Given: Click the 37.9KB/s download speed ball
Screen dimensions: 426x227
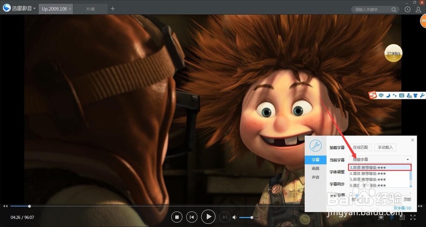Looking at the screenshot, I should 393,53.
